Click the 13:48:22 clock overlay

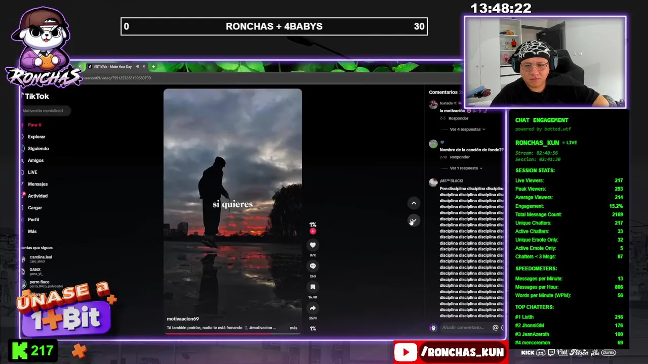[501, 8]
